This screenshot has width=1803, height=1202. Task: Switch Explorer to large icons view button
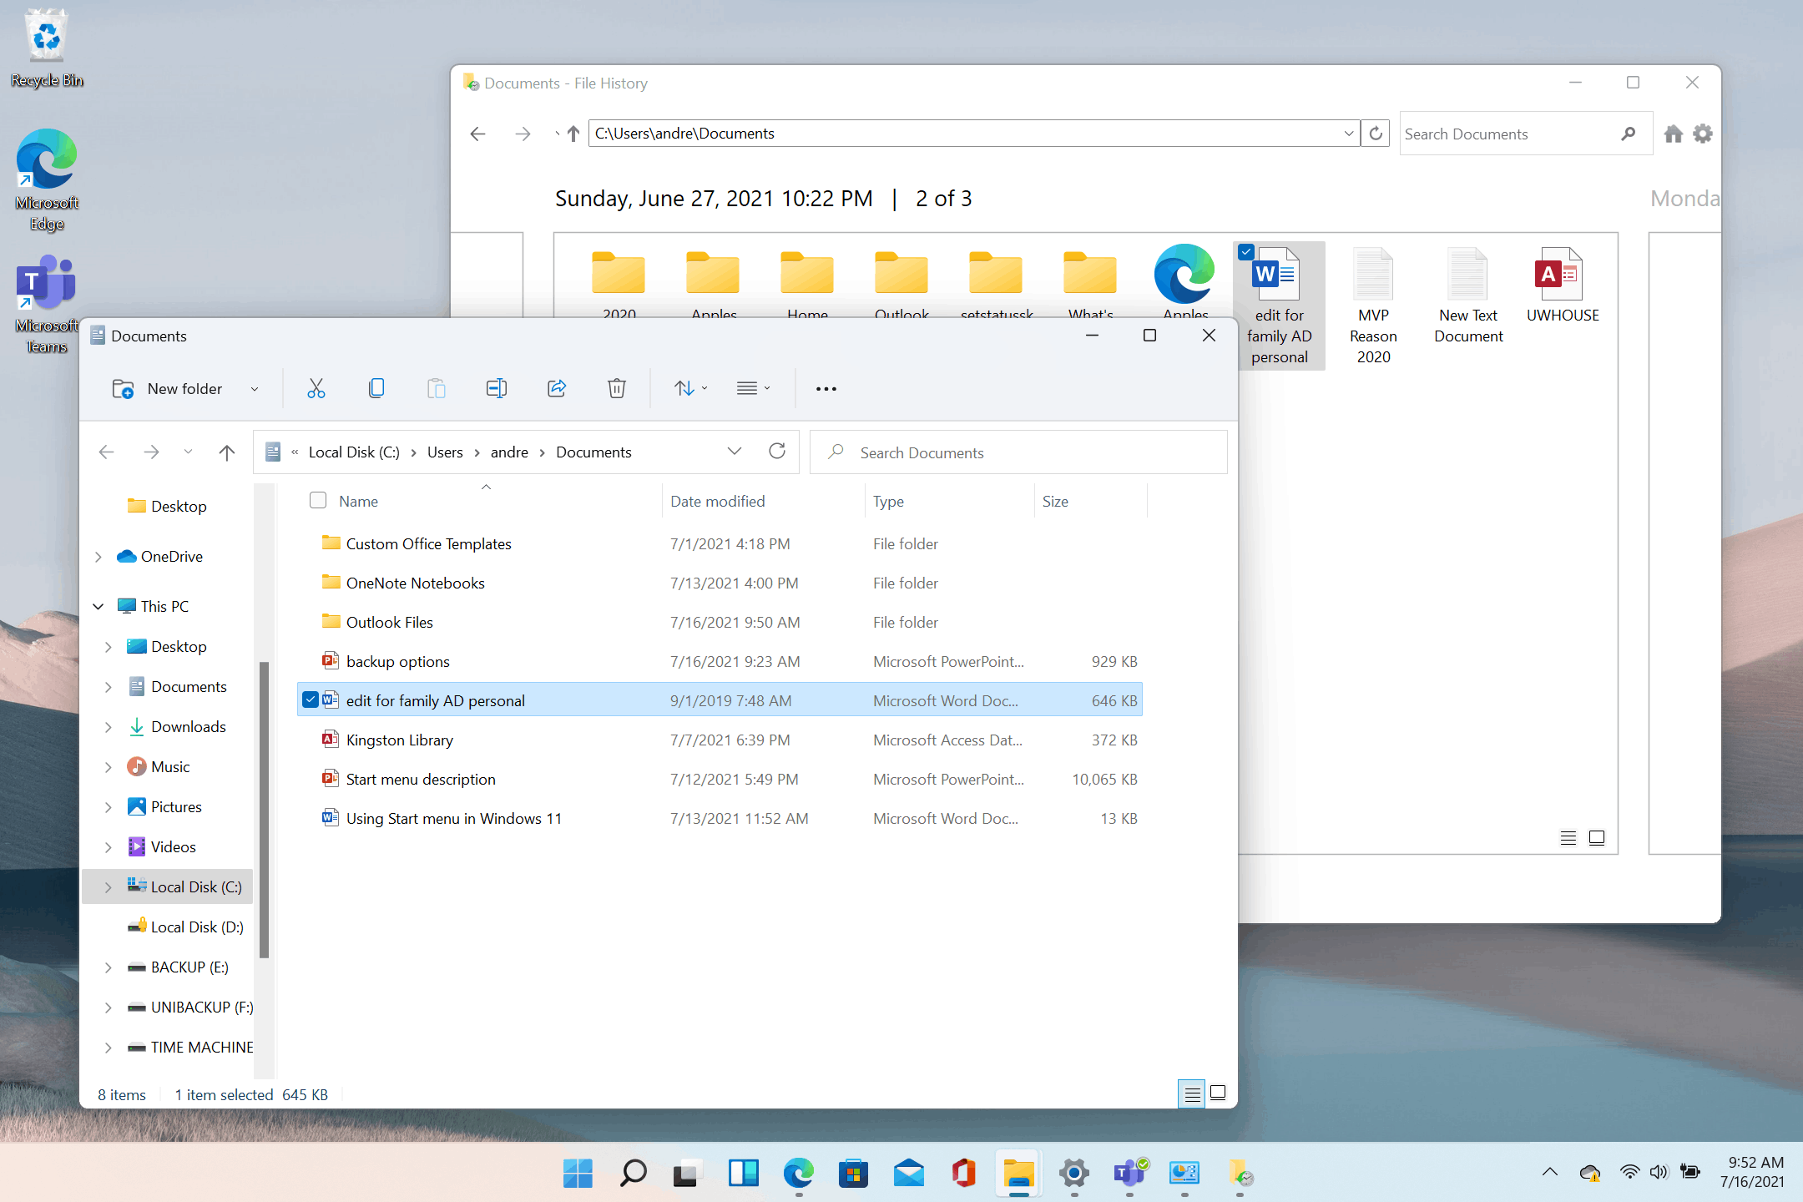point(1218,1093)
